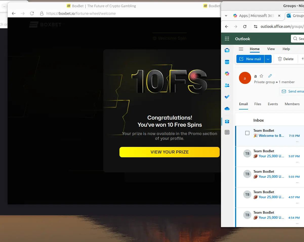
Task: Open site info icon beside outlook.office.com
Action: (256, 27)
